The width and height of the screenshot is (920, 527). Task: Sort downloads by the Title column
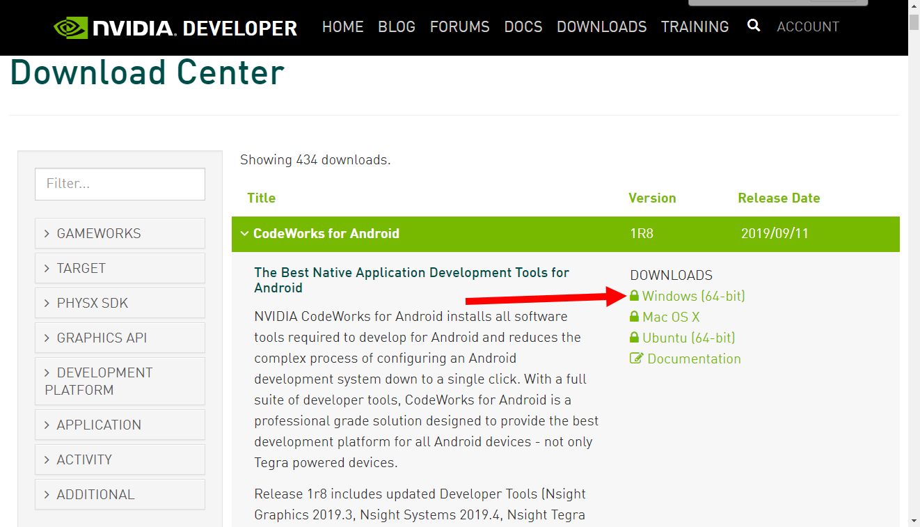point(262,198)
